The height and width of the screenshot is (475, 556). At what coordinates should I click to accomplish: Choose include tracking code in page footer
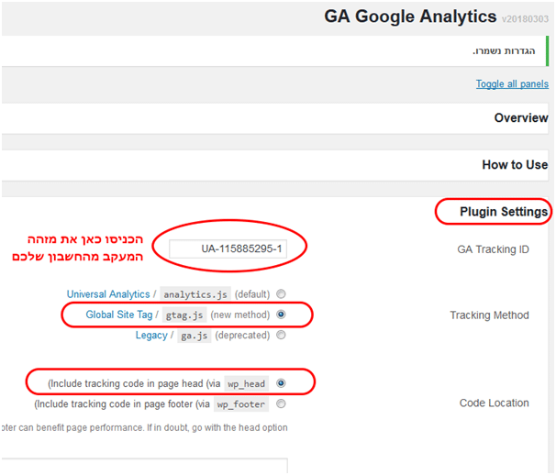tap(281, 403)
